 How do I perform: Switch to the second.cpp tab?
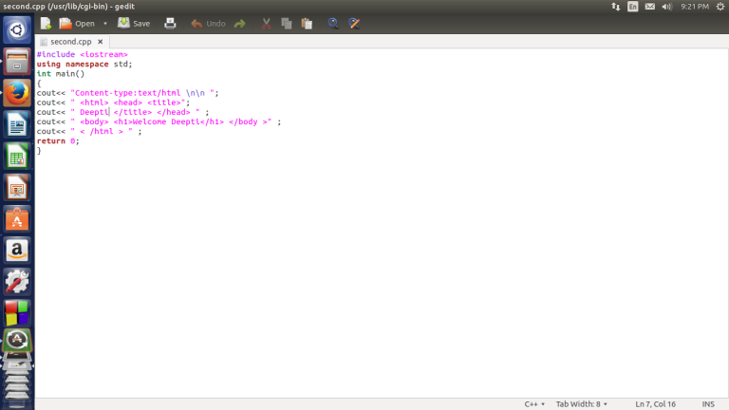coord(70,42)
